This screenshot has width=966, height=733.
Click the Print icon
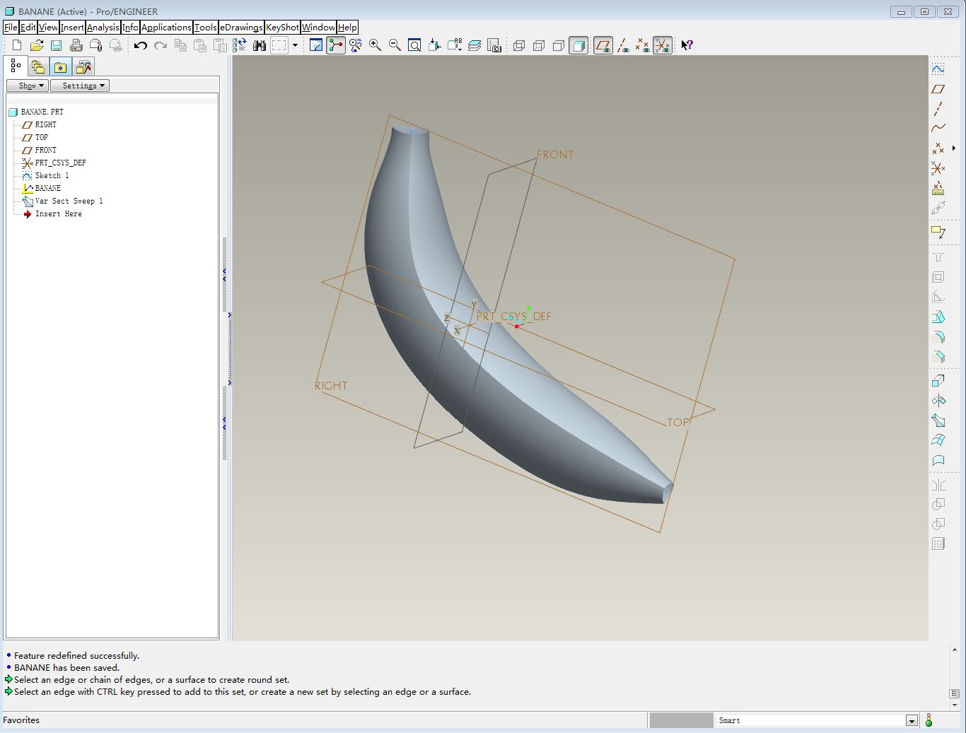(76, 45)
